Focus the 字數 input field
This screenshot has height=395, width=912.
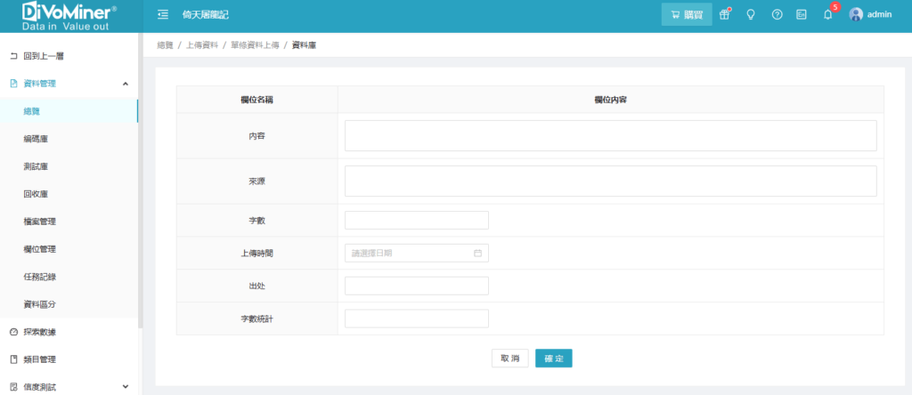[416, 221]
